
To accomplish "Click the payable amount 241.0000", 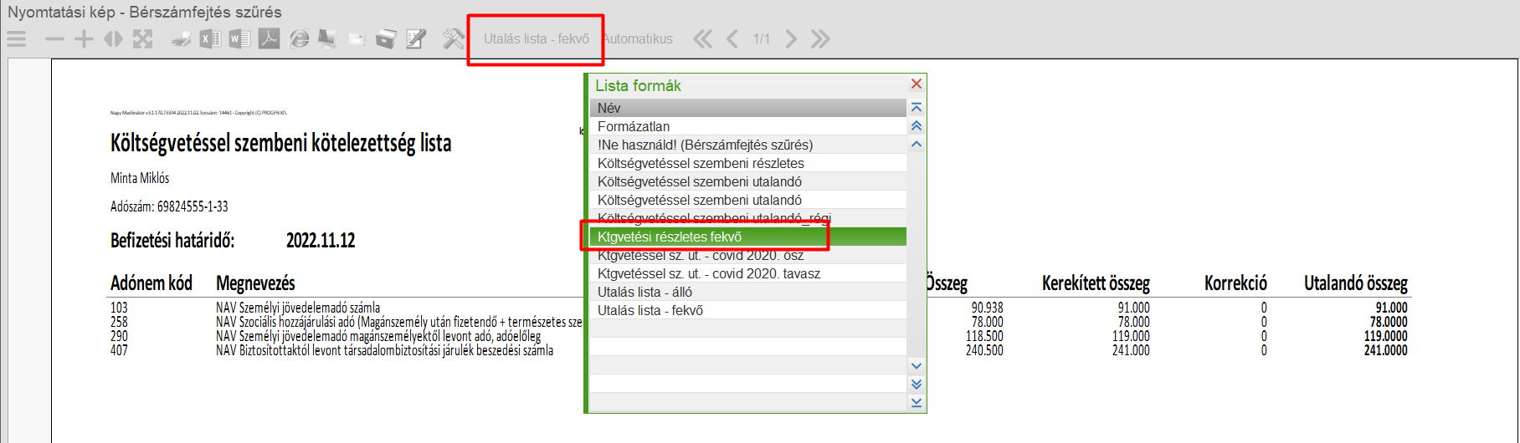I will click(1385, 350).
